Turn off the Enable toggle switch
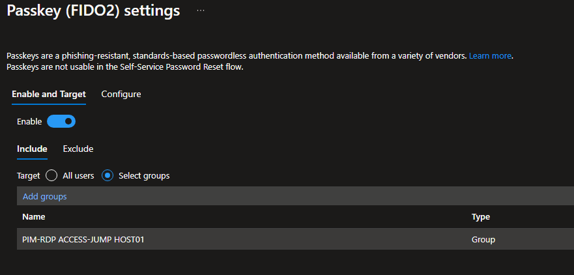The width and height of the screenshot is (574, 275). click(61, 121)
